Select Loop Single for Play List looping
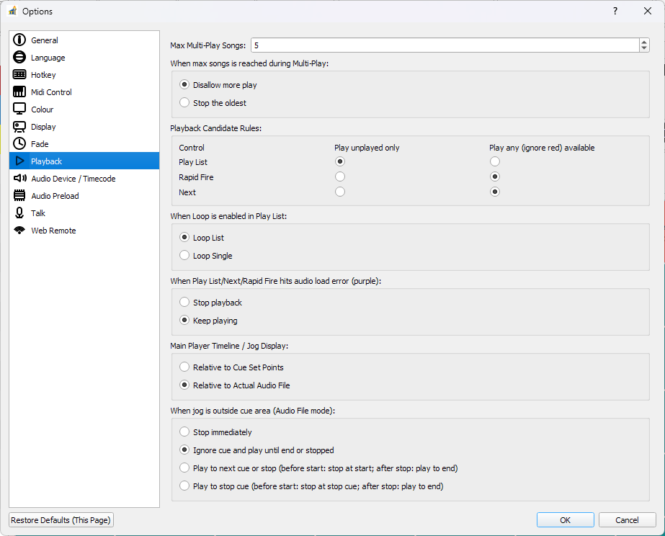Screen dimensions: 665x536 point(184,256)
